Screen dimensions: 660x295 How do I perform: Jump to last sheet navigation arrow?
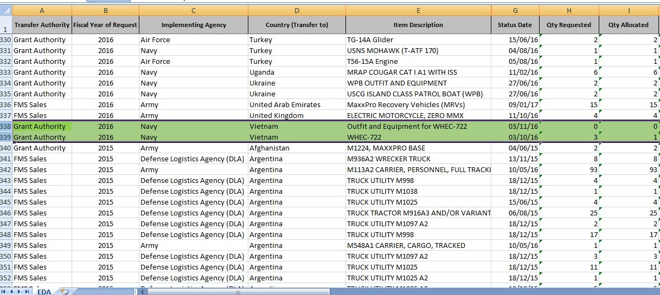(28, 291)
